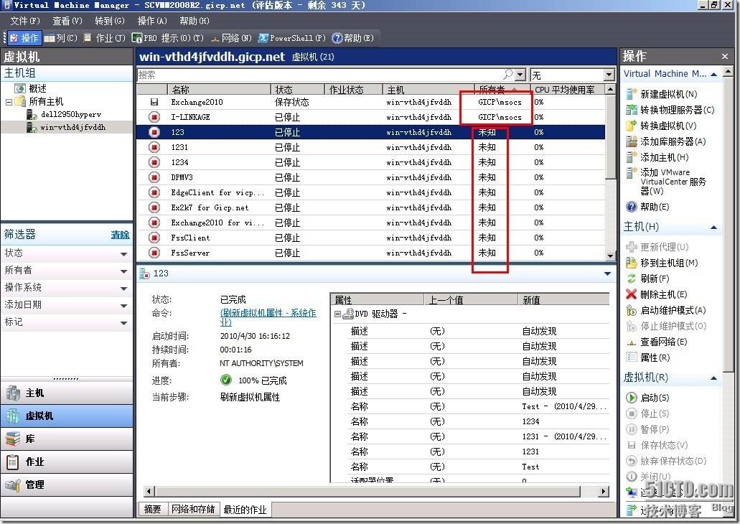Sort by the Name (名称) column header
The image size is (740, 524).
tap(219, 90)
